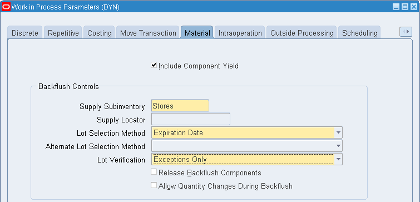The width and height of the screenshot is (420, 202).
Task: Enable Release Backflush Components checkbox
Action: (154, 172)
